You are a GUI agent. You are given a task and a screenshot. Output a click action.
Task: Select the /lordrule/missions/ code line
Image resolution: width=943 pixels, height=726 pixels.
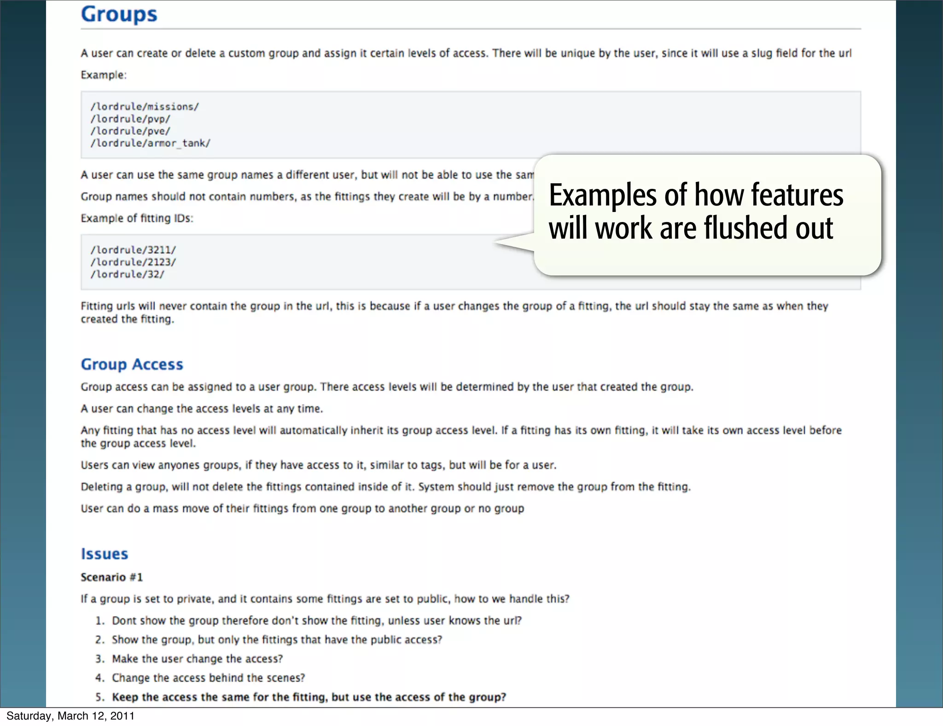[145, 106]
